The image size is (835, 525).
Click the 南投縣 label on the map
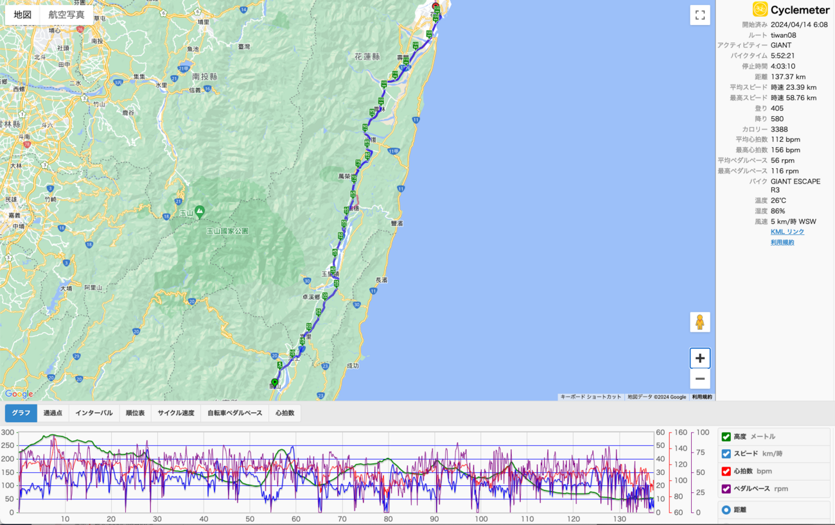click(x=204, y=76)
